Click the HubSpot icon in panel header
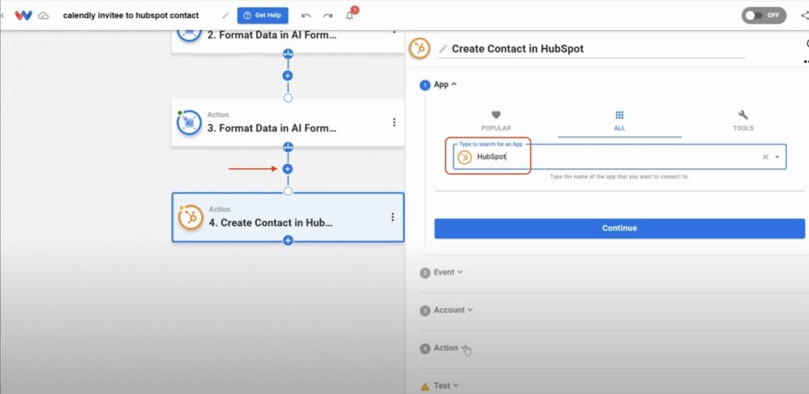 tap(420, 48)
